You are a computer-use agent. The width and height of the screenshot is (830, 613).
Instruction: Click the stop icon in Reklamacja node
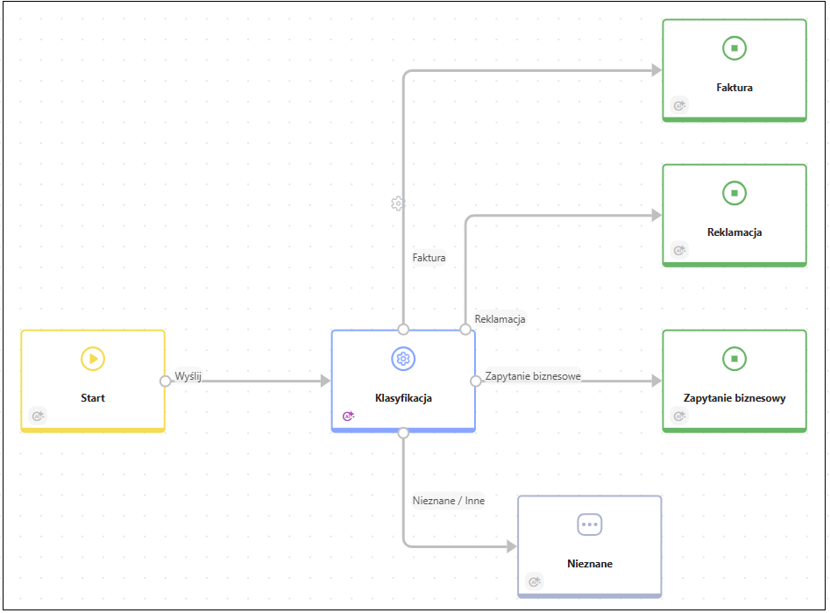click(734, 193)
